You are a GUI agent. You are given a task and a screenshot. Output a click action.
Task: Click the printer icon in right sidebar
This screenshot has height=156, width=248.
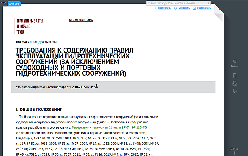click(235, 83)
